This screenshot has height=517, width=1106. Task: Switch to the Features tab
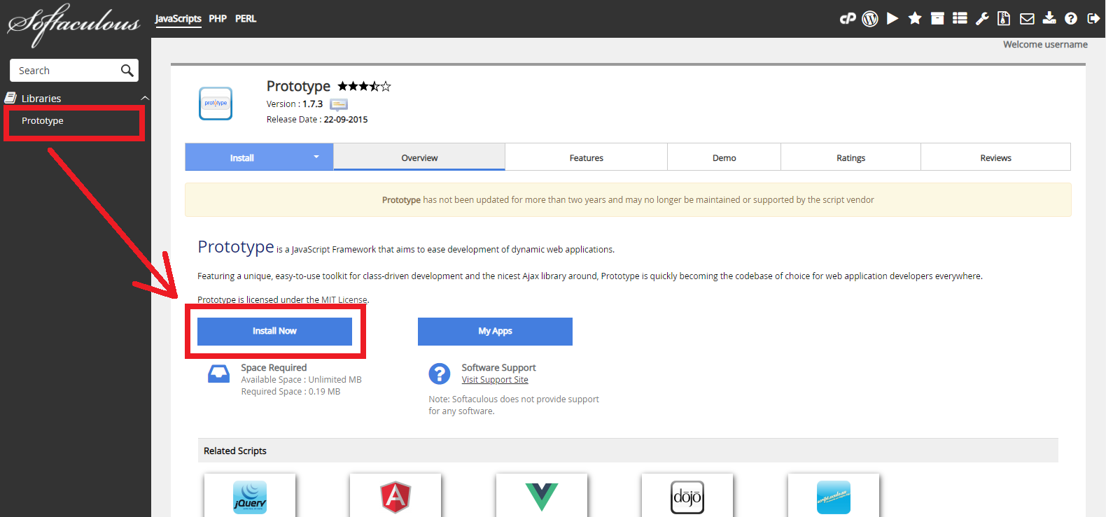pyautogui.click(x=586, y=158)
